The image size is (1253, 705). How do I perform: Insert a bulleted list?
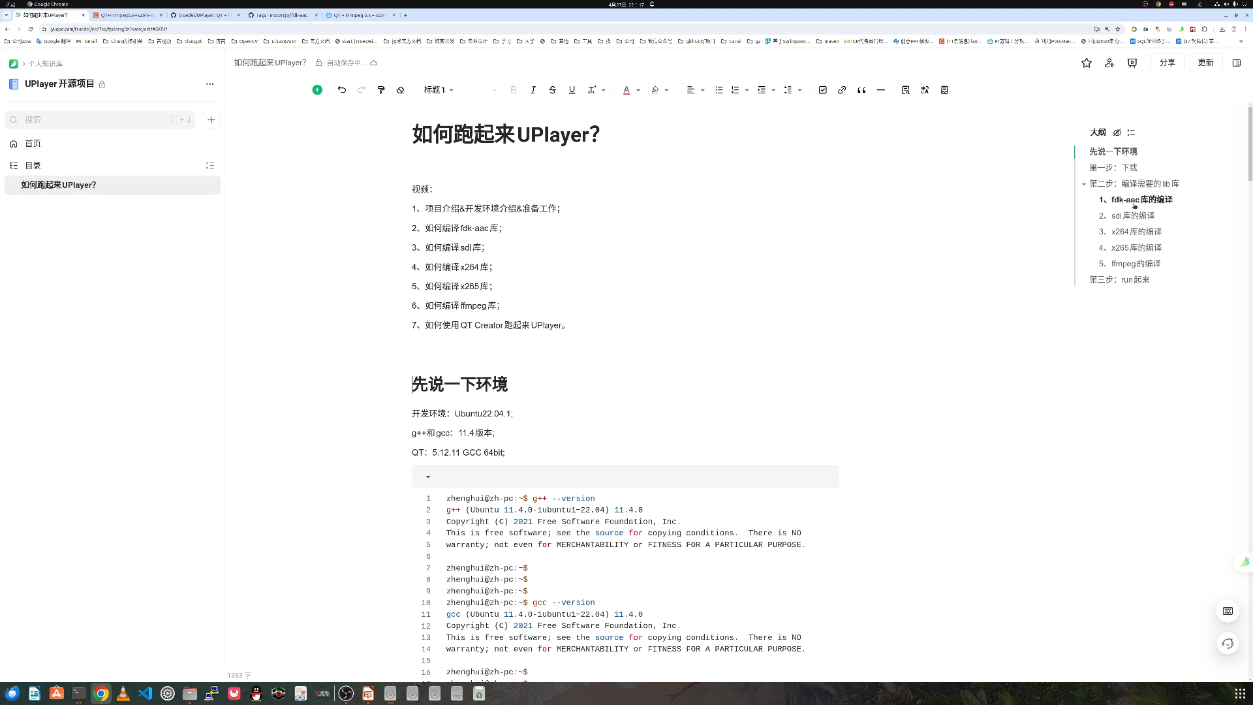719,90
